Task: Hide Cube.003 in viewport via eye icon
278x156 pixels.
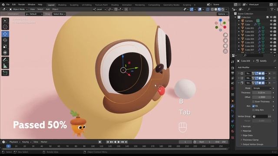Action: (x=271, y=36)
